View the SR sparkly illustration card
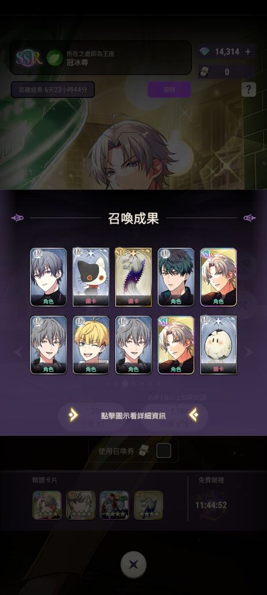This screenshot has height=595, width=267. pos(133,277)
